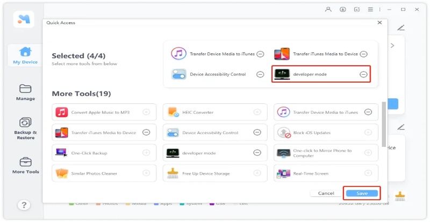Image resolution: width=430 pixels, height=222 pixels.
Task: Remove developer mode from Selected
Action: pyautogui.click(x=364, y=74)
